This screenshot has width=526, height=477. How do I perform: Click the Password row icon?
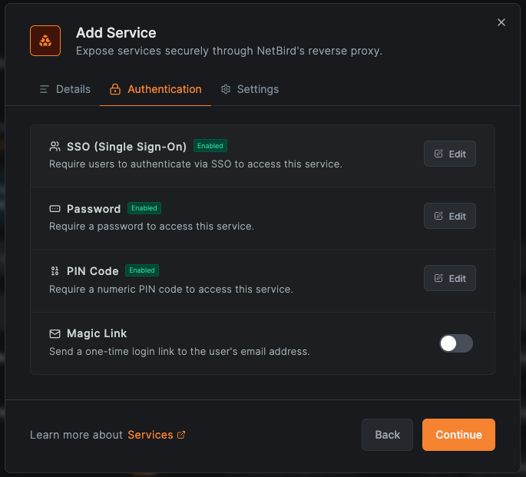[x=55, y=209]
